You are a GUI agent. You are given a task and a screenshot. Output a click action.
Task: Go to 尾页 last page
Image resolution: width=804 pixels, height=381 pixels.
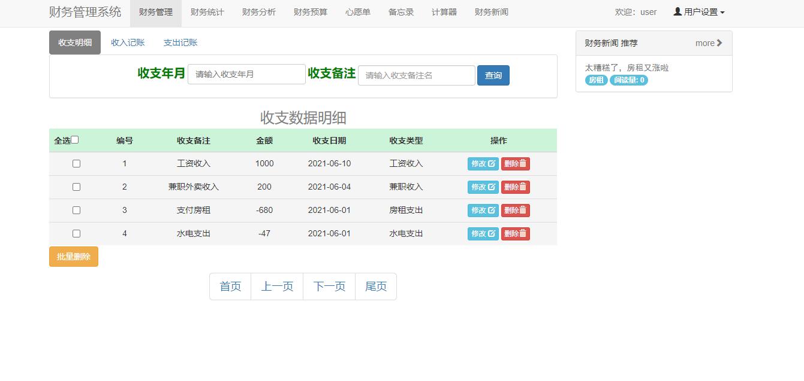[376, 286]
